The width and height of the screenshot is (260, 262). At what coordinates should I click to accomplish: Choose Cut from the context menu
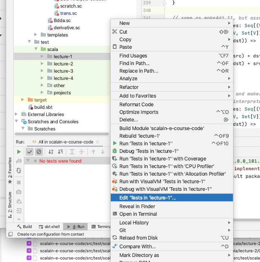point(172,32)
